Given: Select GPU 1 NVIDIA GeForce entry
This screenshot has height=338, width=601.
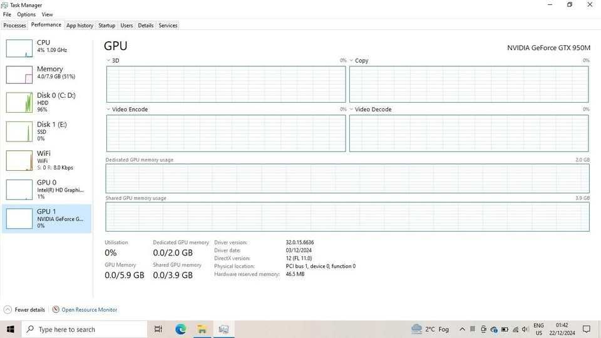Looking at the screenshot, I should [x=46, y=218].
